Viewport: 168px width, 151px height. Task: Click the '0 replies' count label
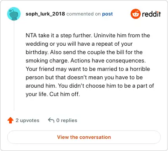coord(67,120)
